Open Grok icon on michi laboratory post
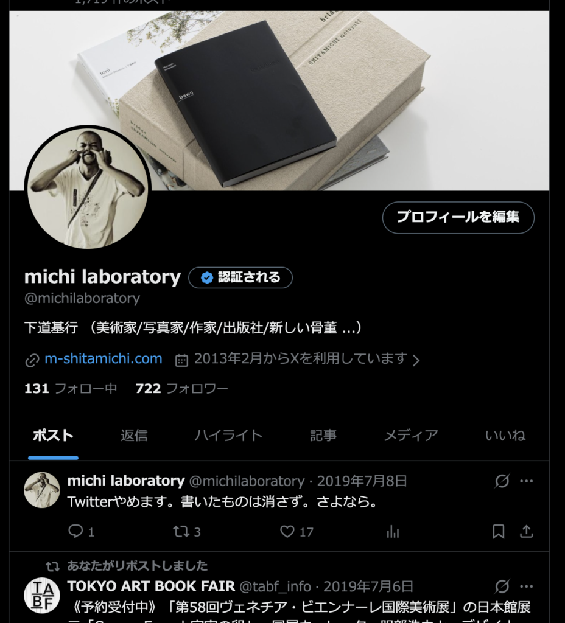The height and width of the screenshot is (623, 565). pos(502,481)
